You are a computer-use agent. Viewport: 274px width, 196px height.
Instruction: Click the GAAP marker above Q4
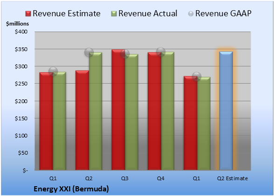point(161,52)
